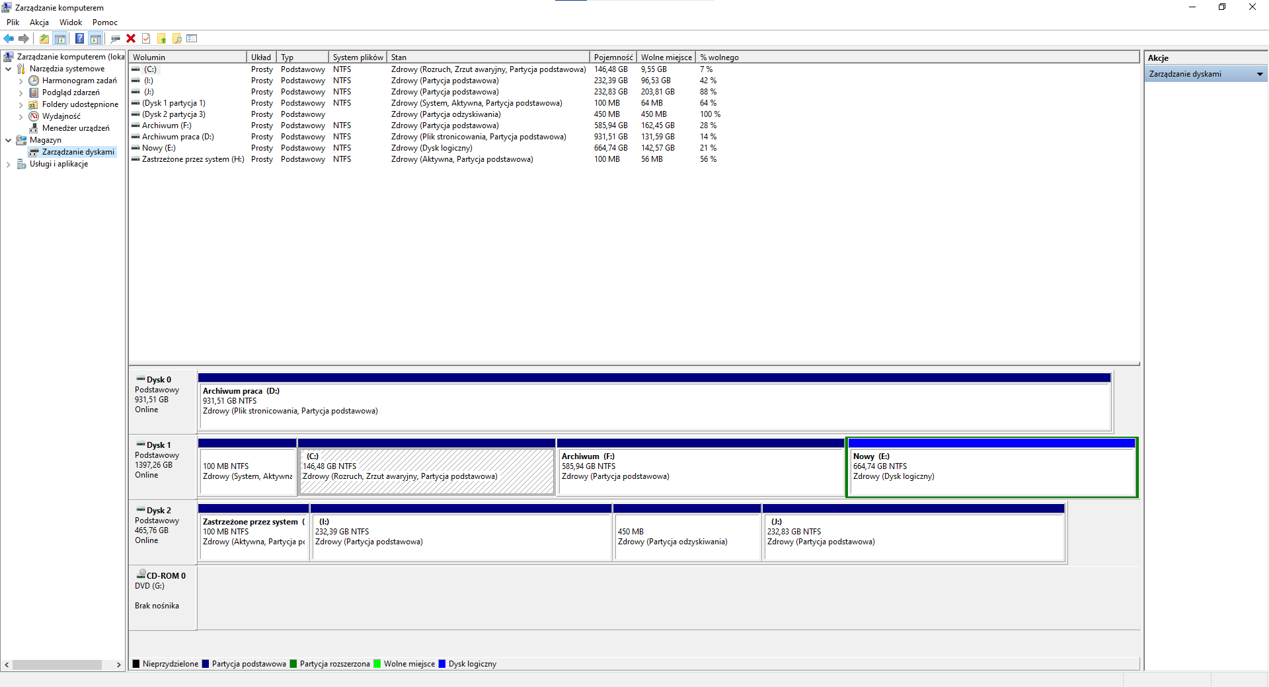Click the storage icon beside Magazyn
Screen dimensions: 1269x687
coord(21,140)
